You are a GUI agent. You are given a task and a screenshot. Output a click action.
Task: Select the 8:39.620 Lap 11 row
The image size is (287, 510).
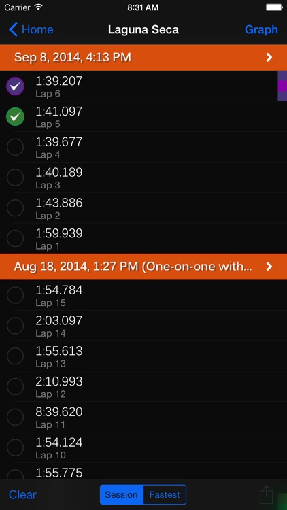coord(143,417)
